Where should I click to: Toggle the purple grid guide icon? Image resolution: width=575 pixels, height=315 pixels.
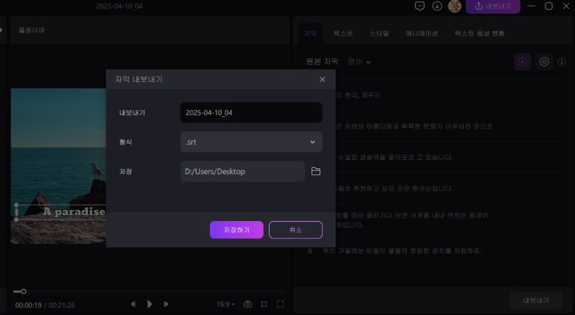click(264, 304)
